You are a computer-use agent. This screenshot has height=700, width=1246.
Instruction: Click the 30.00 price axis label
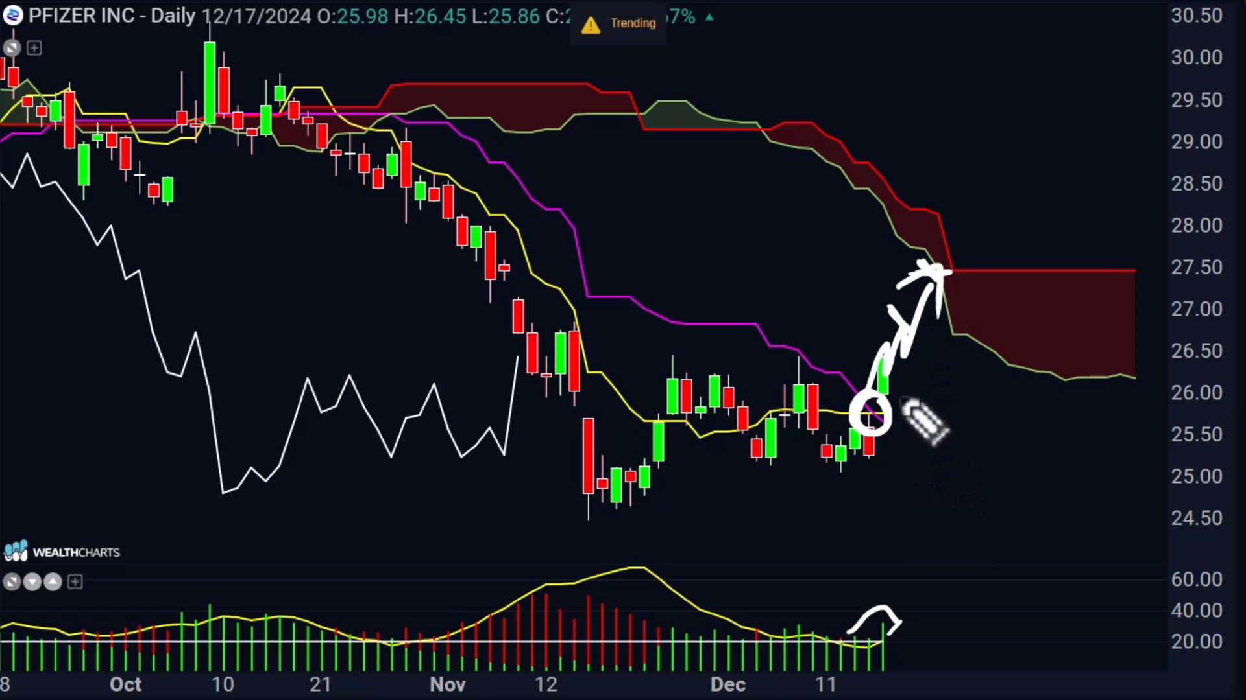point(1197,58)
